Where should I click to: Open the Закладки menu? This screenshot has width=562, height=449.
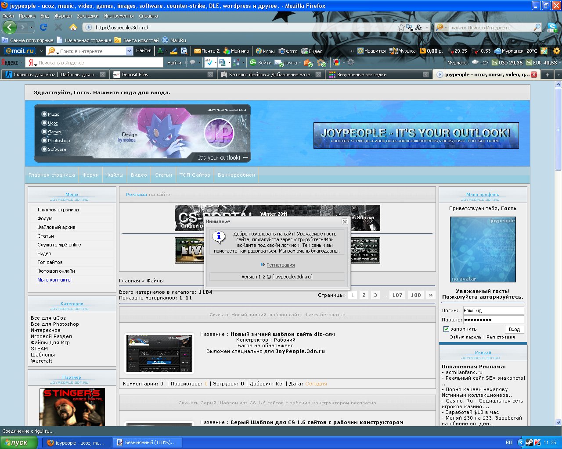coord(88,16)
